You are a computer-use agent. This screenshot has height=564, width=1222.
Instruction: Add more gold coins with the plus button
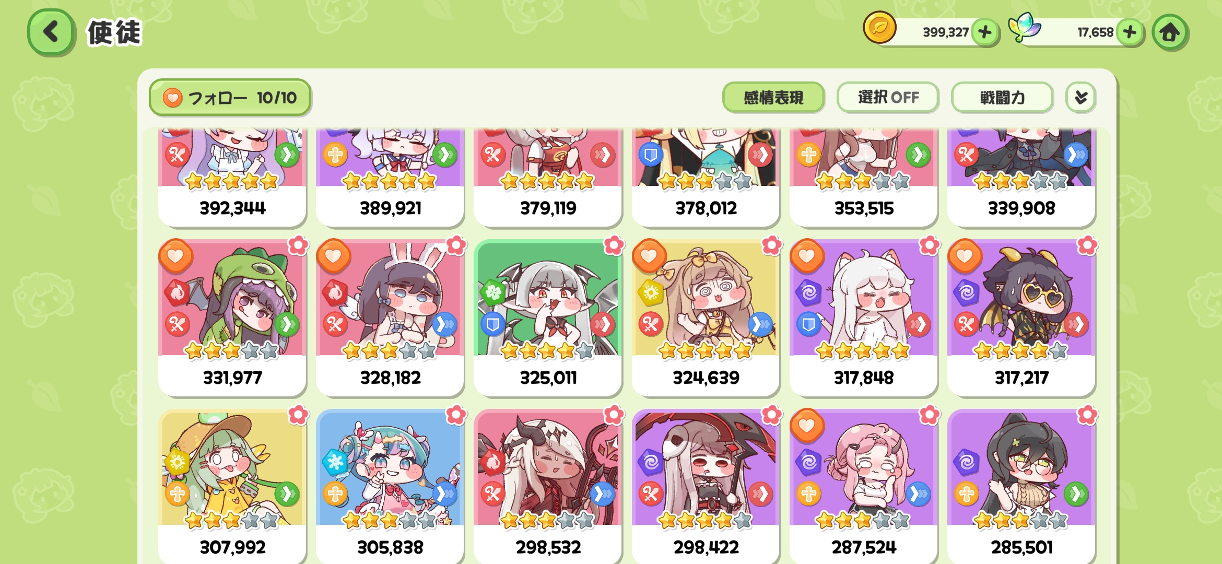(x=985, y=32)
